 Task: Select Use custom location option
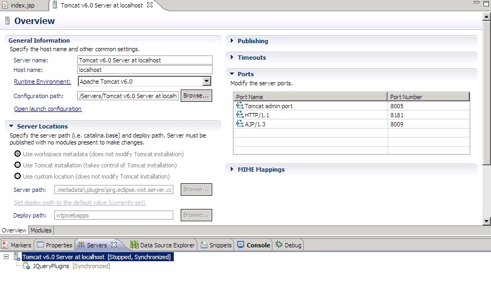pyautogui.click(x=18, y=176)
